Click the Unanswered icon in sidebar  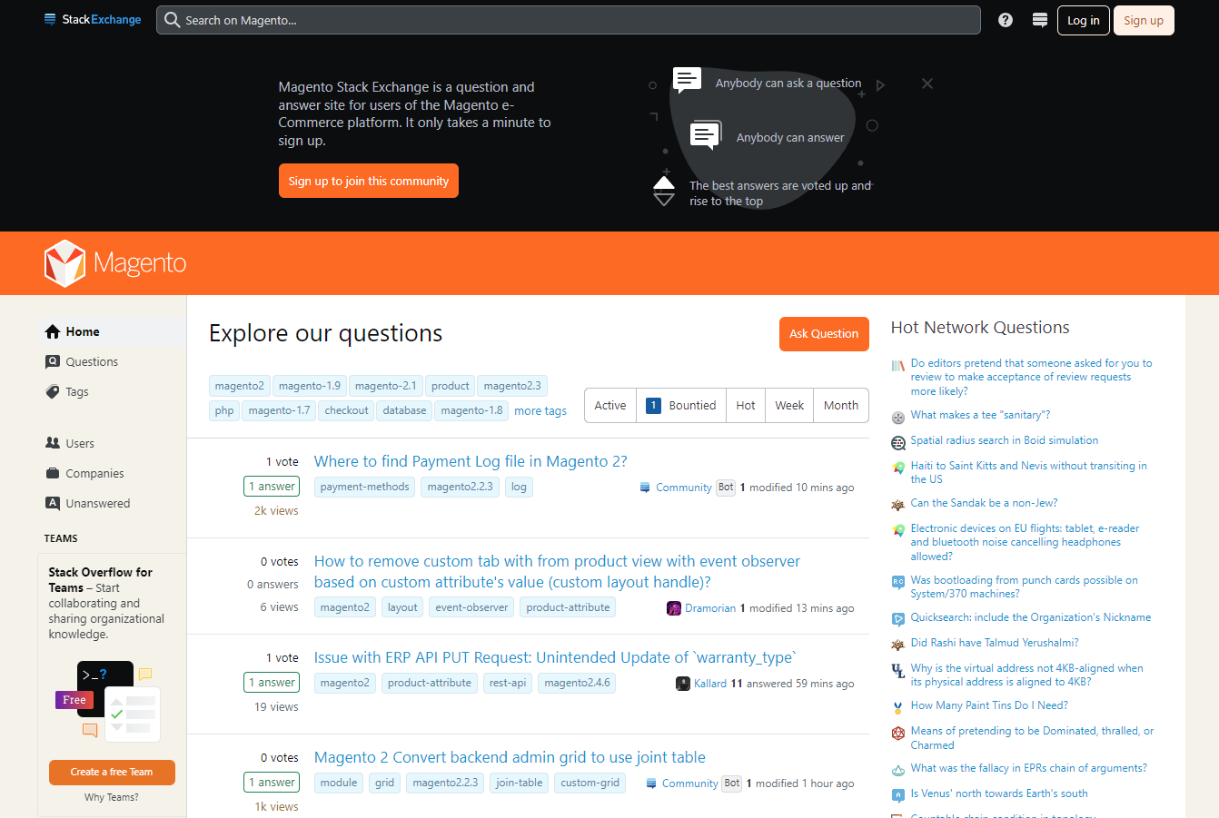click(53, 503)
